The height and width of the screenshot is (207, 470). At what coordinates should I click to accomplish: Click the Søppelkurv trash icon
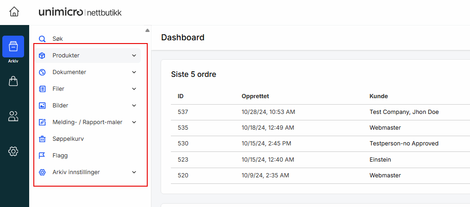(42, 139)
